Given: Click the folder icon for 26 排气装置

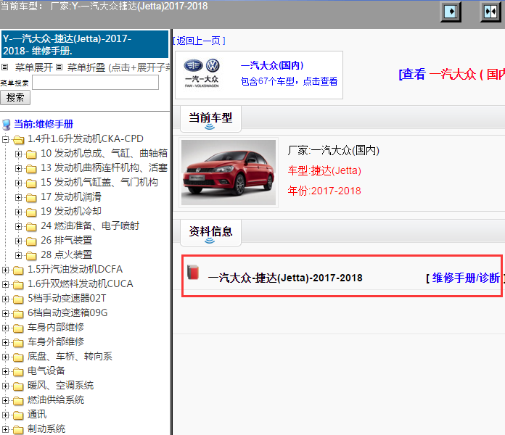Looking at the screenshot, I should 31,241.
